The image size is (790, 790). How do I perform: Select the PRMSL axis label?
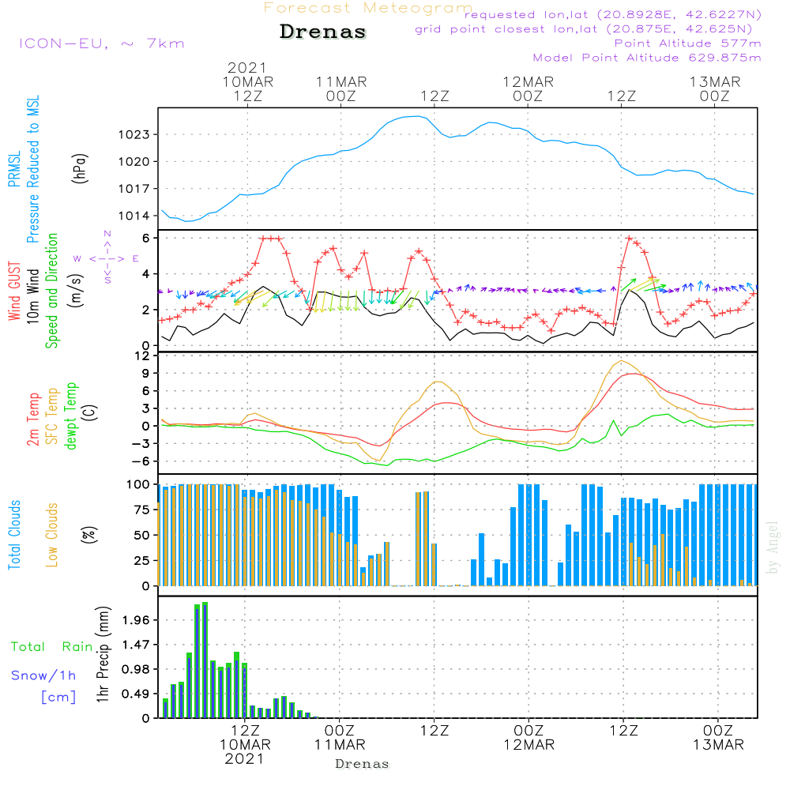click(x=13, y=142)
